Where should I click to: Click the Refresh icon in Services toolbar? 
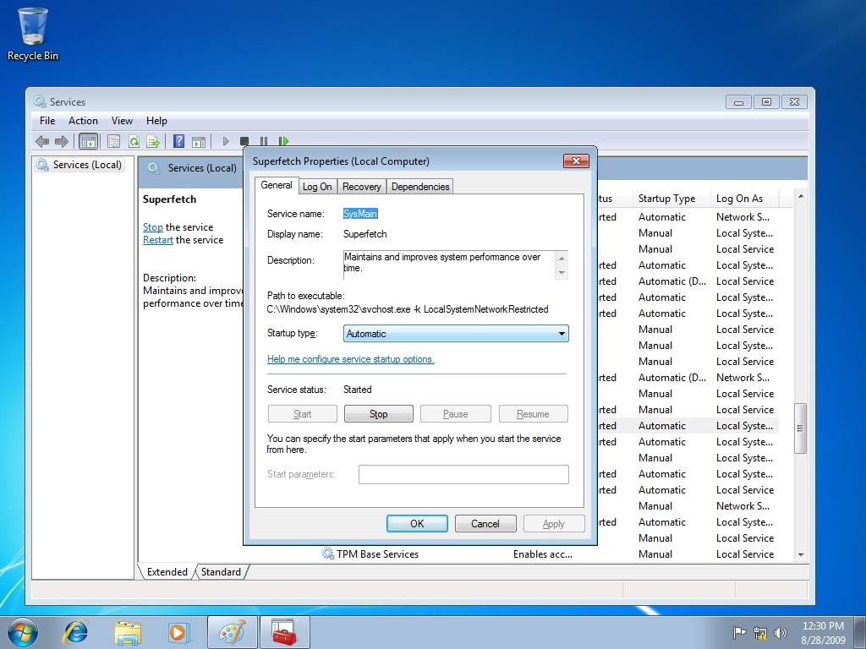[x=134, y=142]
